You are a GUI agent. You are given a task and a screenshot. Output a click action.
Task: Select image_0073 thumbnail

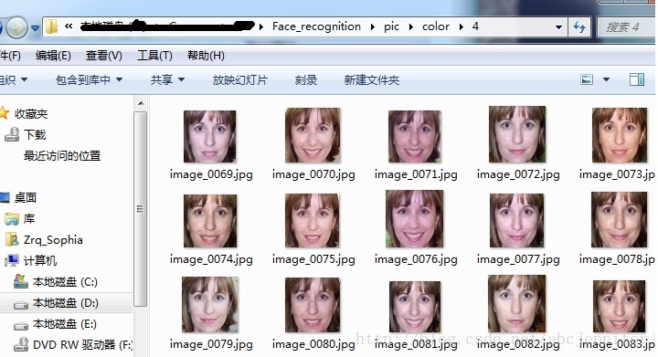[x=620, y=135]
